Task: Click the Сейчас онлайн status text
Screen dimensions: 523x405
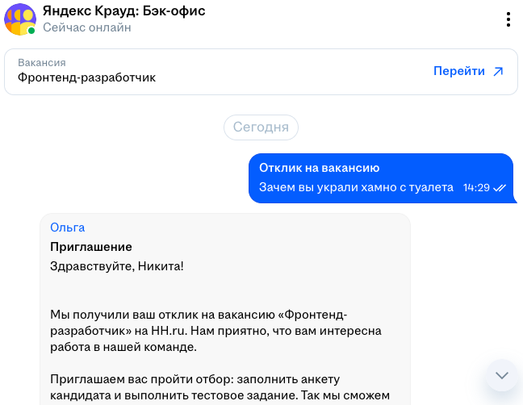Action: [x=87, y=27]
